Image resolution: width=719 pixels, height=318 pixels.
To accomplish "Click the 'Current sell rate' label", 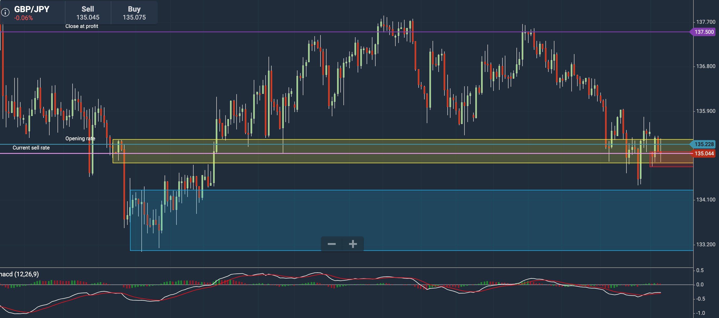I will point(31,148).
